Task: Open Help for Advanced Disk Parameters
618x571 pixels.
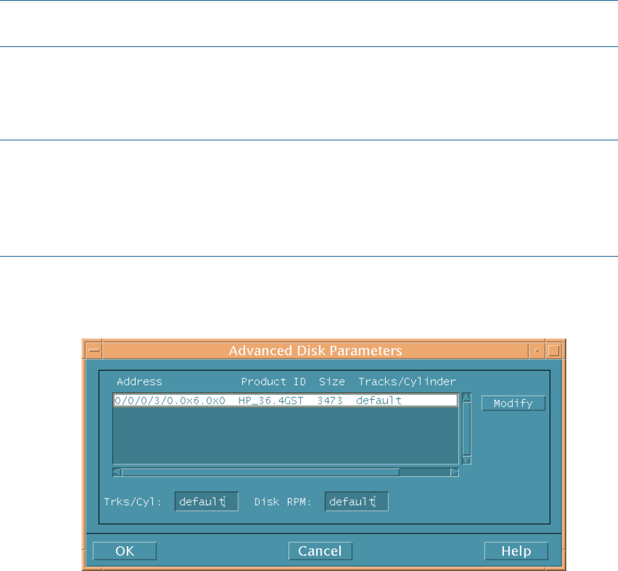Action: click(x=516, y=551)
